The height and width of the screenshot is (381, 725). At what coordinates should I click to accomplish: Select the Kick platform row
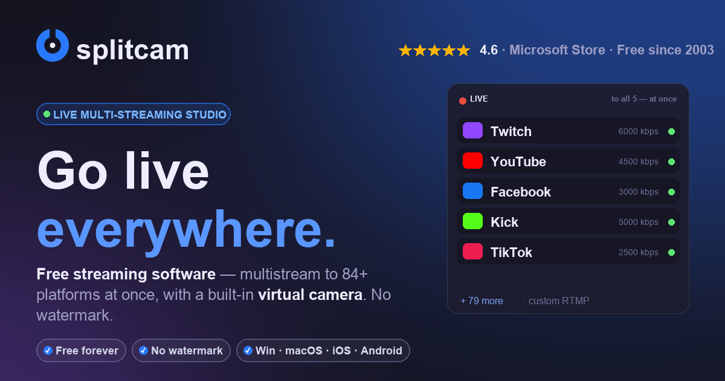[568, 221]
